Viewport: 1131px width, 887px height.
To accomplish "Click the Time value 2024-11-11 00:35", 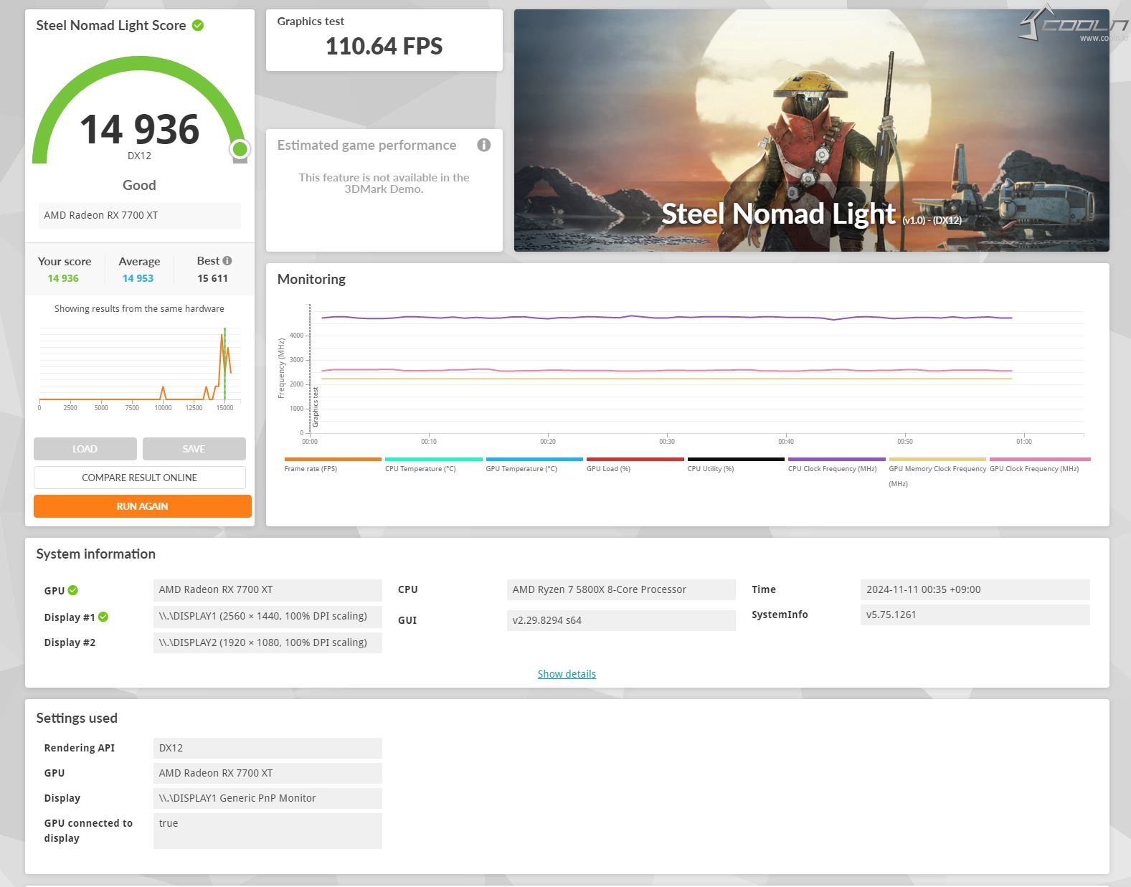I will (x=975, y=589).
